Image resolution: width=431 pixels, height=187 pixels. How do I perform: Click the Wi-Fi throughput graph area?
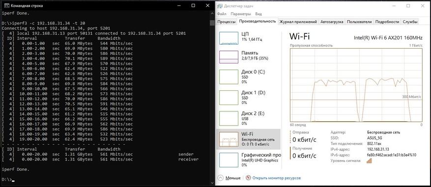[356, 85]
